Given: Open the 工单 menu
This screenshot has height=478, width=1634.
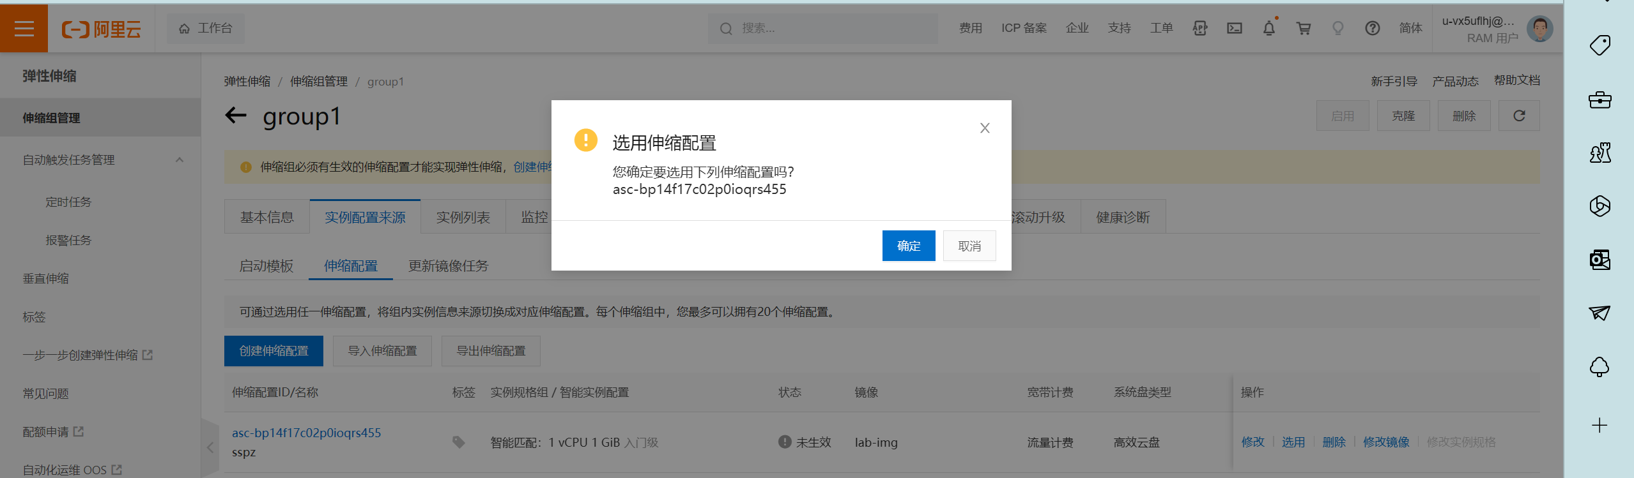Looking at the screenshot, I should tap(1161, 29).
